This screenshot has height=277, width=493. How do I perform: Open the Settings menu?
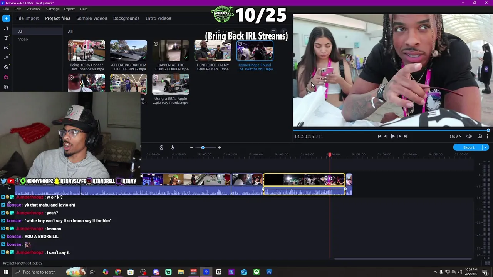[53, 9]
